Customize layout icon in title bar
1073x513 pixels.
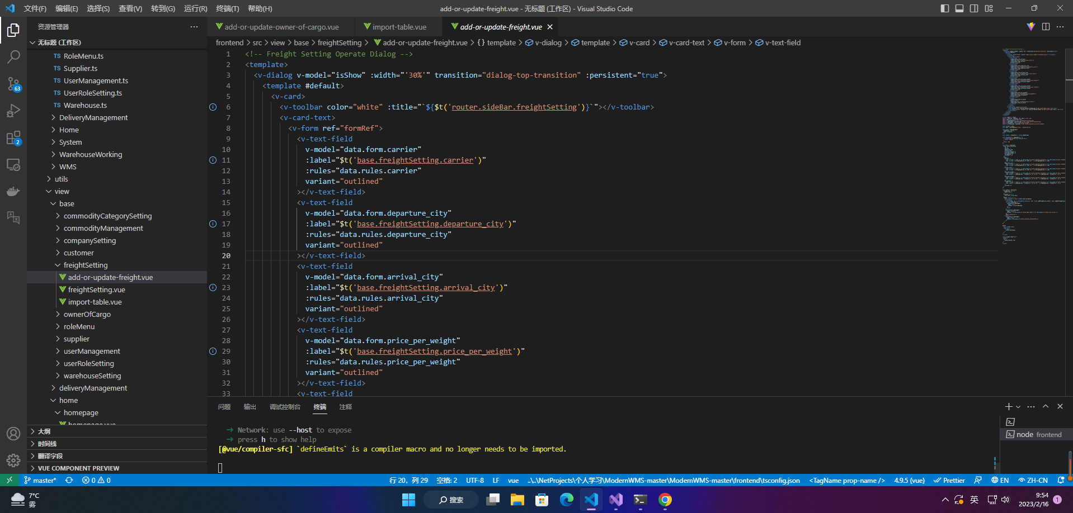click(x=989, y=8)
